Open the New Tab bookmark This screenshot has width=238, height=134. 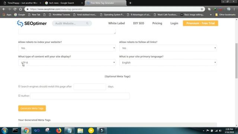coord(34,15)
